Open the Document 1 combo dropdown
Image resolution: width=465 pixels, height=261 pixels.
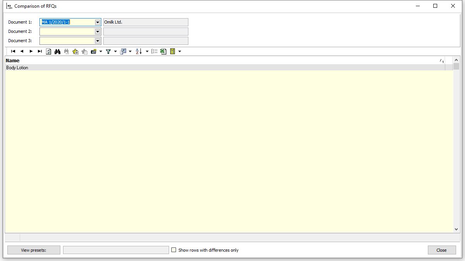click(x=97, y=22)
